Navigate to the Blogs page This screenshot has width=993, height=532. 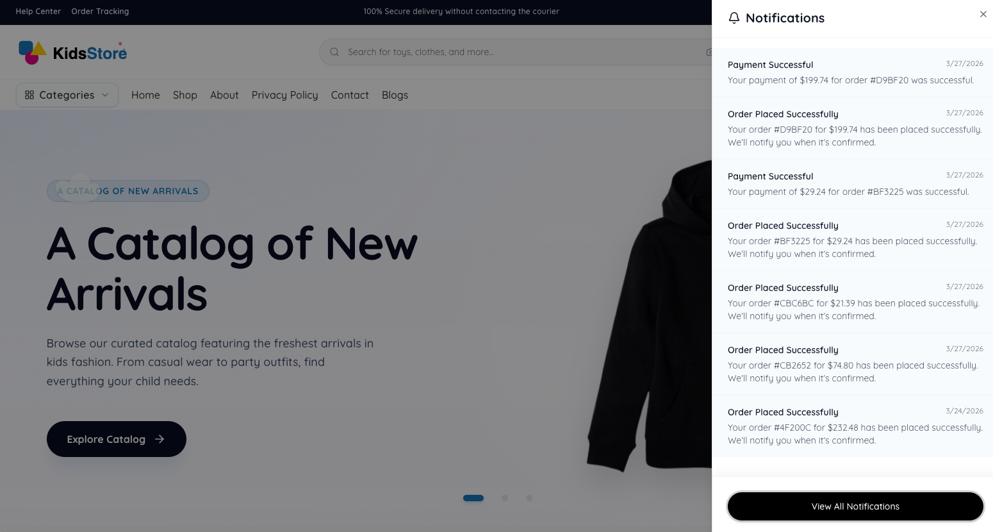click(x=395, y=95)
